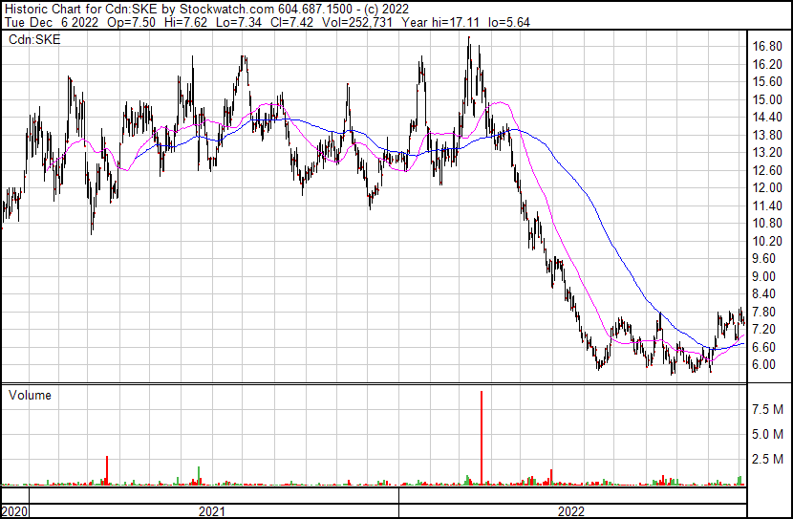Click the Op=7.50 opening price in header
Viewport: 793px width, 519px height.
click(120, 22)
